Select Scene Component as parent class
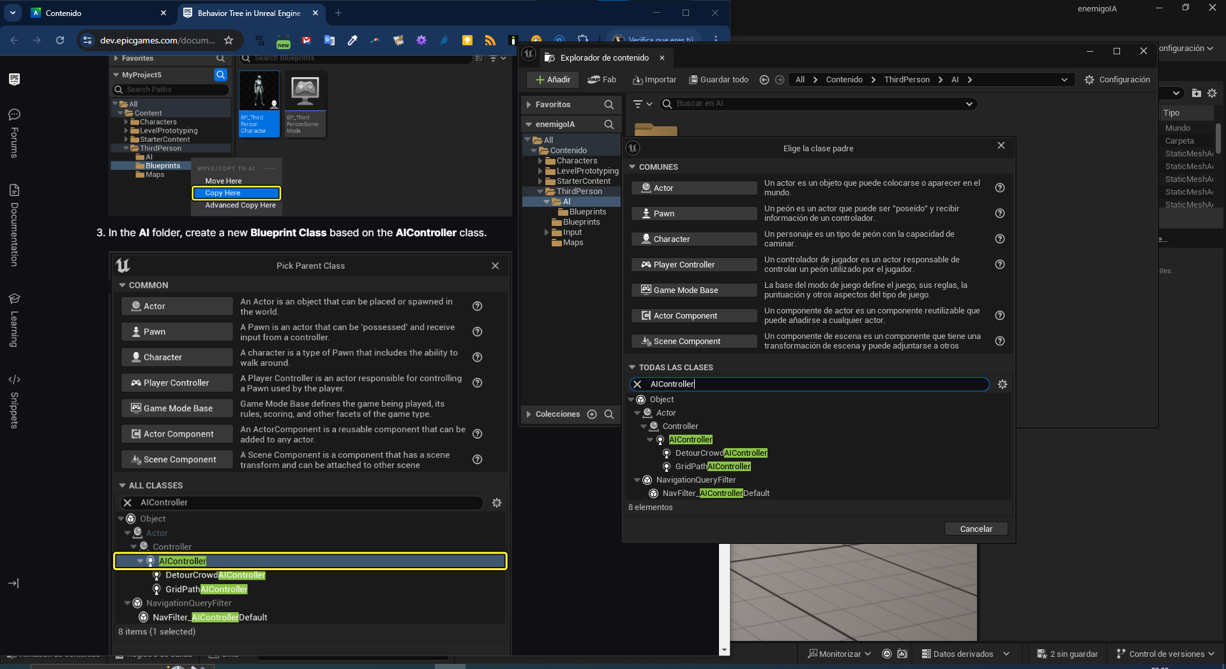 pyautogui.click(x=694, y=341)
